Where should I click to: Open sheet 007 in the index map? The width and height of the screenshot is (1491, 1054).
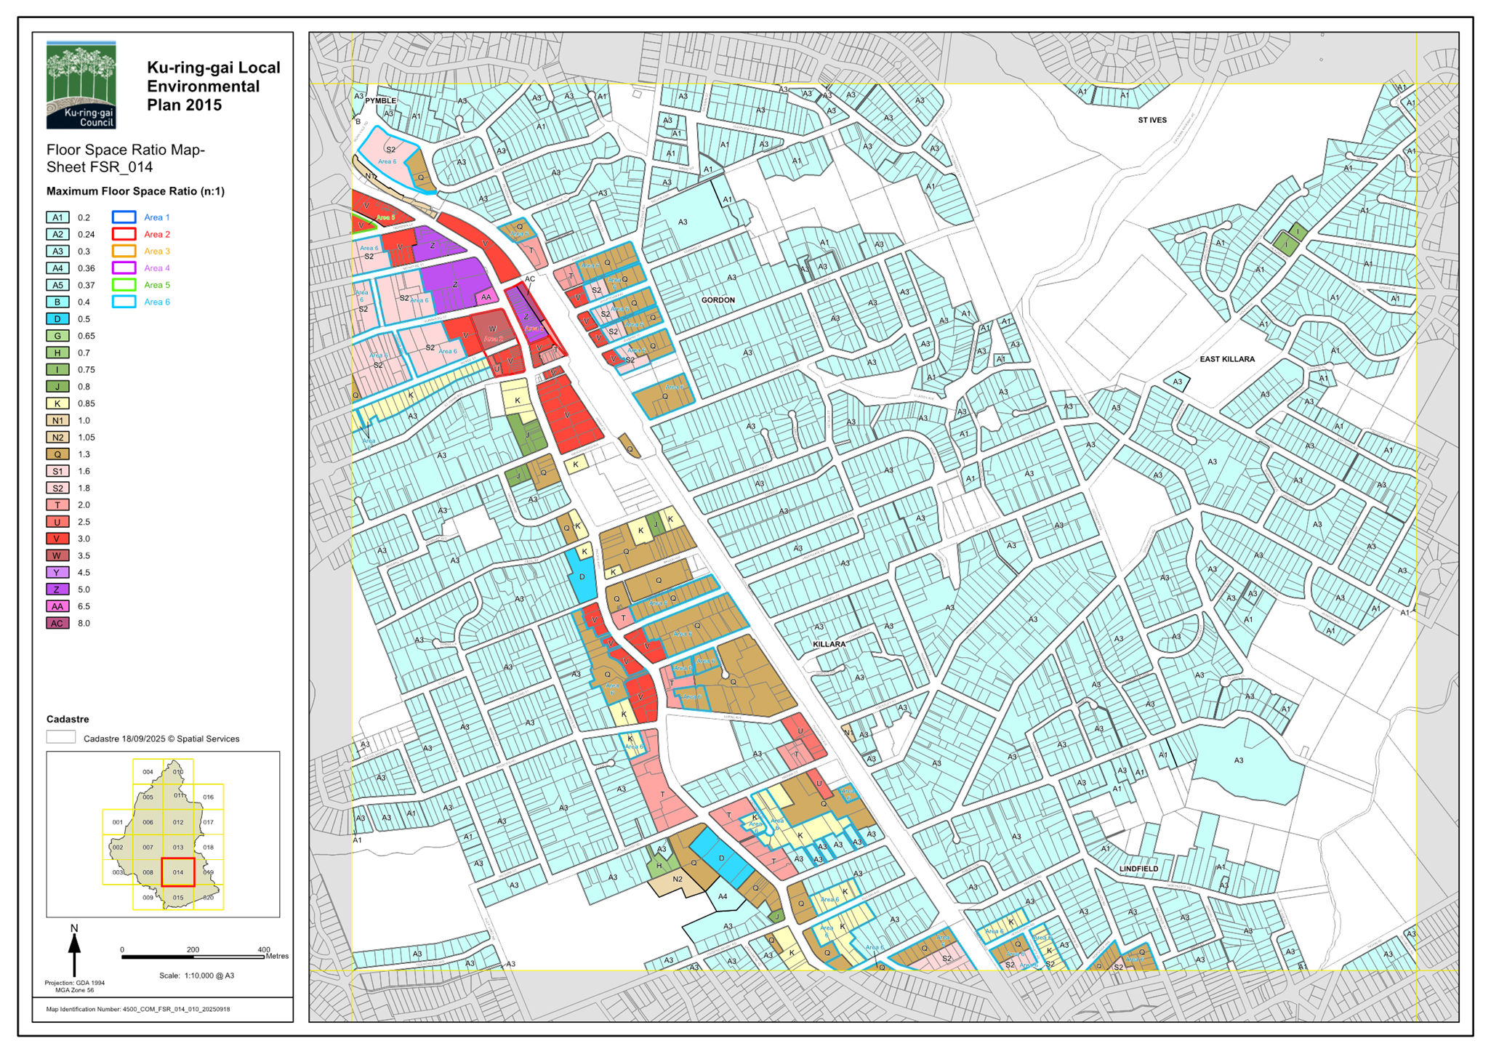pos(148,848)
